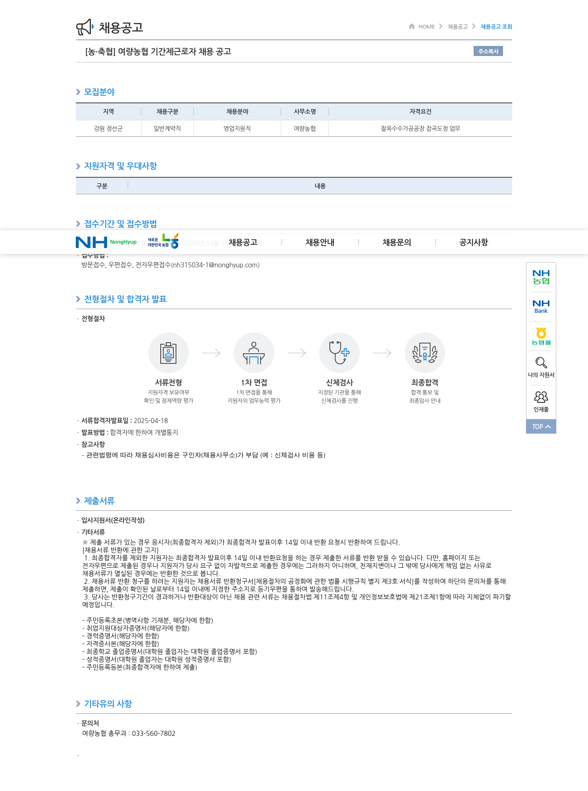Click the 경력증명서(해당자에 한함) line

point(120,636)
